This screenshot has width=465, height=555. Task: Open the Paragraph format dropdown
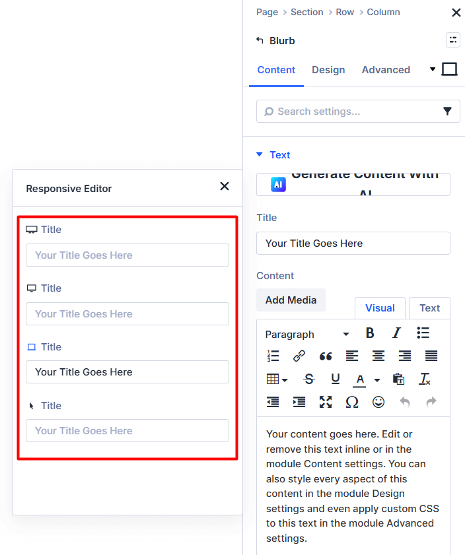[307, 334]
